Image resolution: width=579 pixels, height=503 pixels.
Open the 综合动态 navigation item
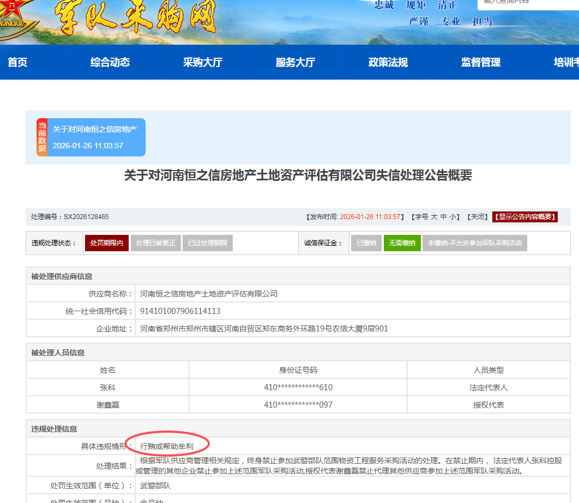[x=110, y=62]
